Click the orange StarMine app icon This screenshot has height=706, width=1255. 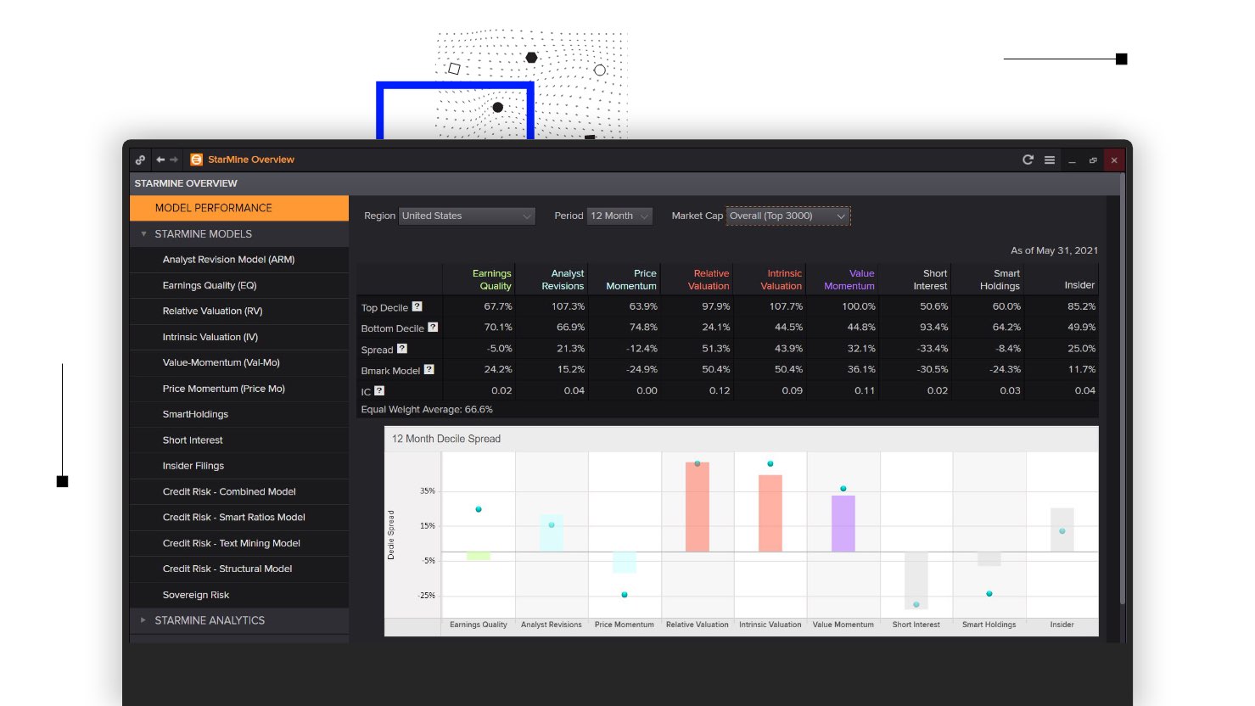point(197,160)
